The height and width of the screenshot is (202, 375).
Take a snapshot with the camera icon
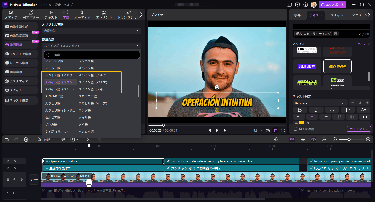(x=268, y=130)
